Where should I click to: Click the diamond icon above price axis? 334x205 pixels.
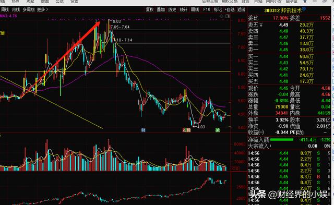221,16
